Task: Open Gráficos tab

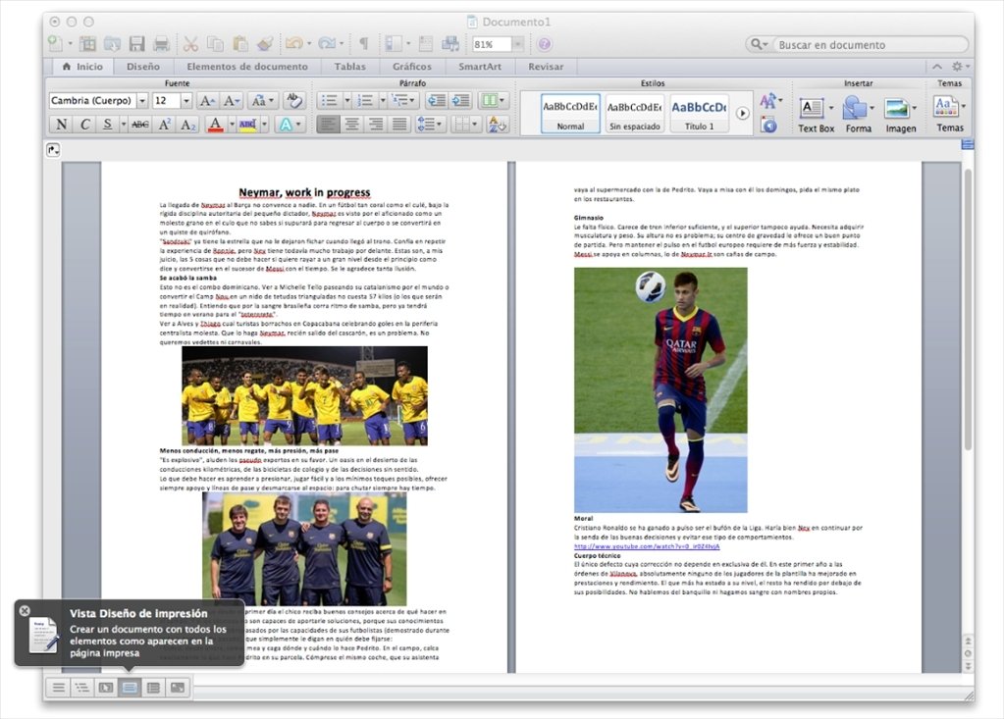Action: point(412,67)
